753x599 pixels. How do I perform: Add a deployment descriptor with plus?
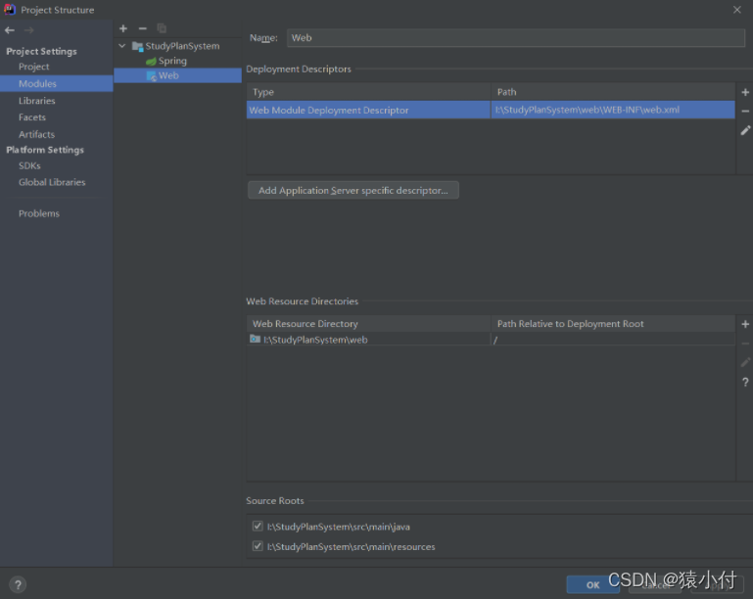click(745, 92)
